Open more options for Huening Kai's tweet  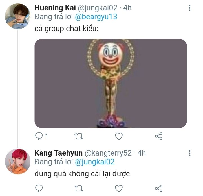[x=189, y=8]
